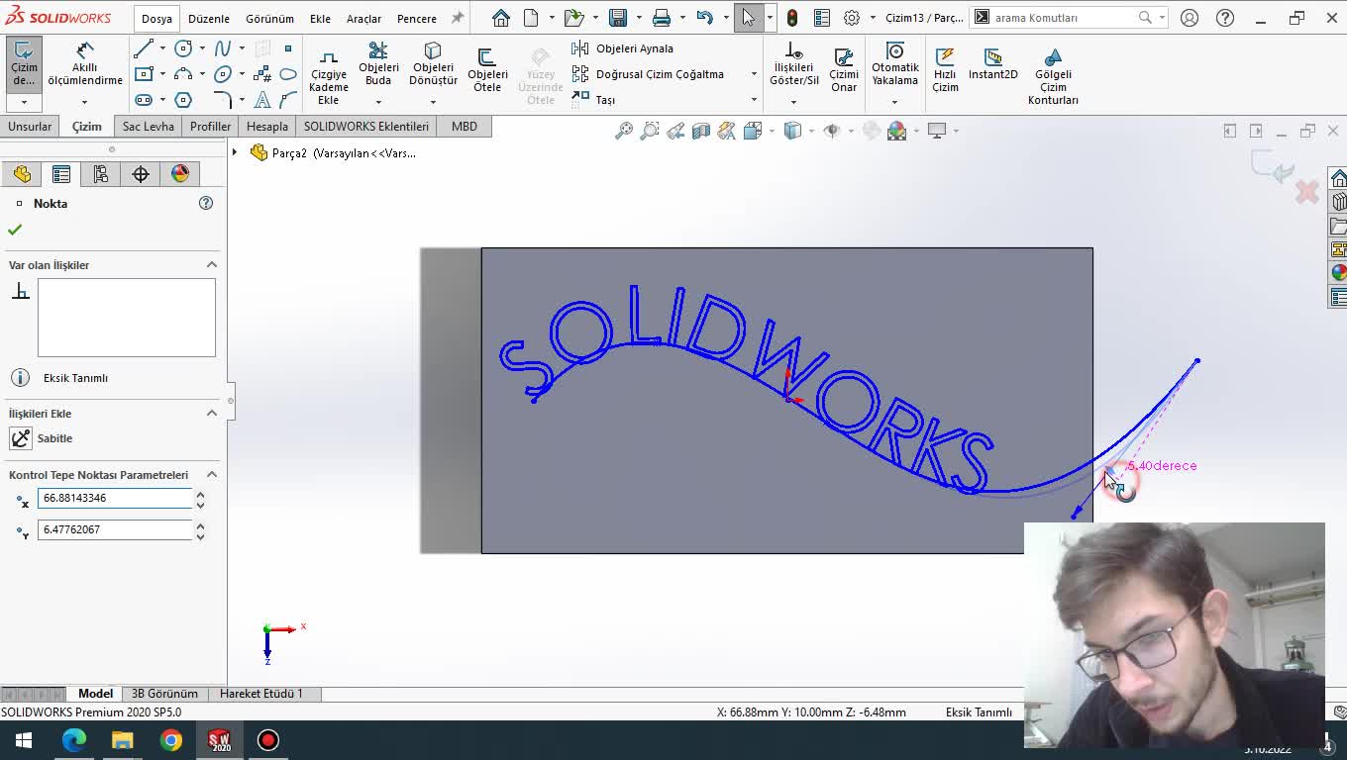1347x760 pixels.
Task: Select the Ellipse sketch tool
Action: (x=223, y=74)
